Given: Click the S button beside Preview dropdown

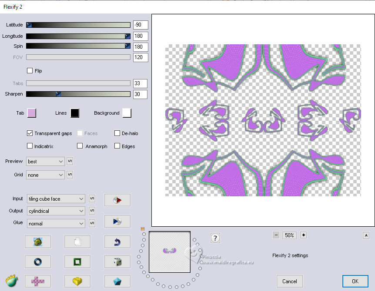Looking at the screenshot, I should [70, 161].
